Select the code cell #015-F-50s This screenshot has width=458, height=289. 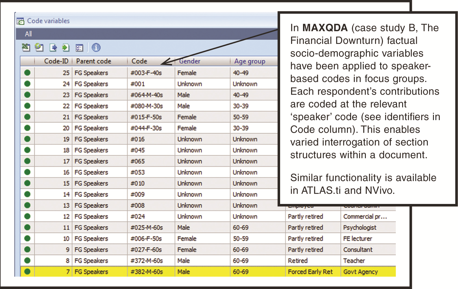(x=151, y=117)
